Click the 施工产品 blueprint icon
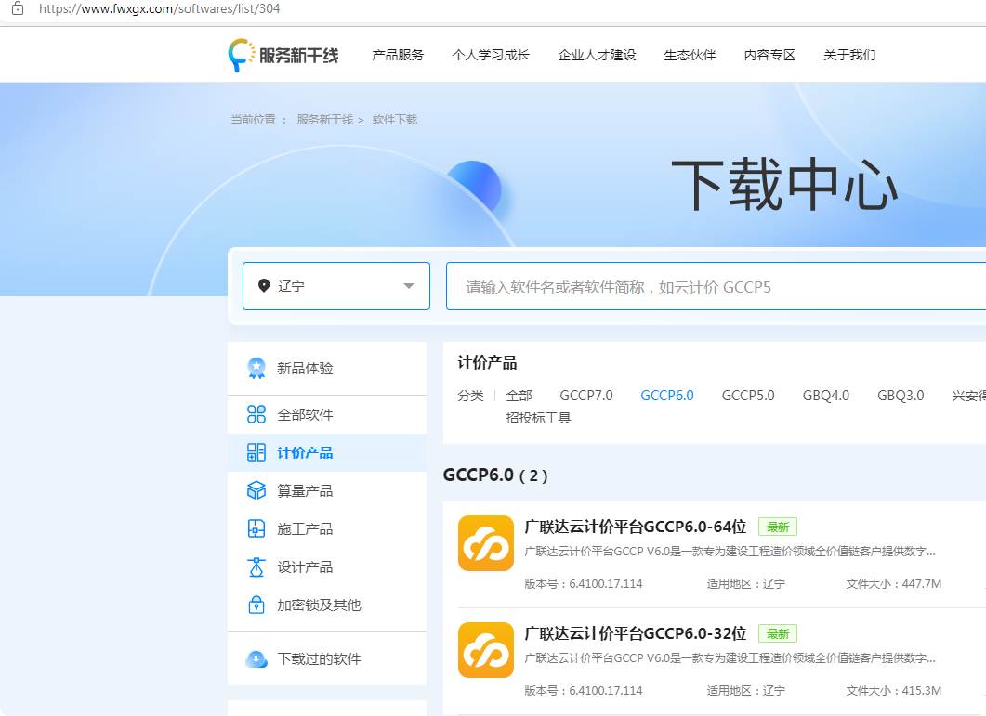The width and height of the screenshot is (986, 716). 256,528
